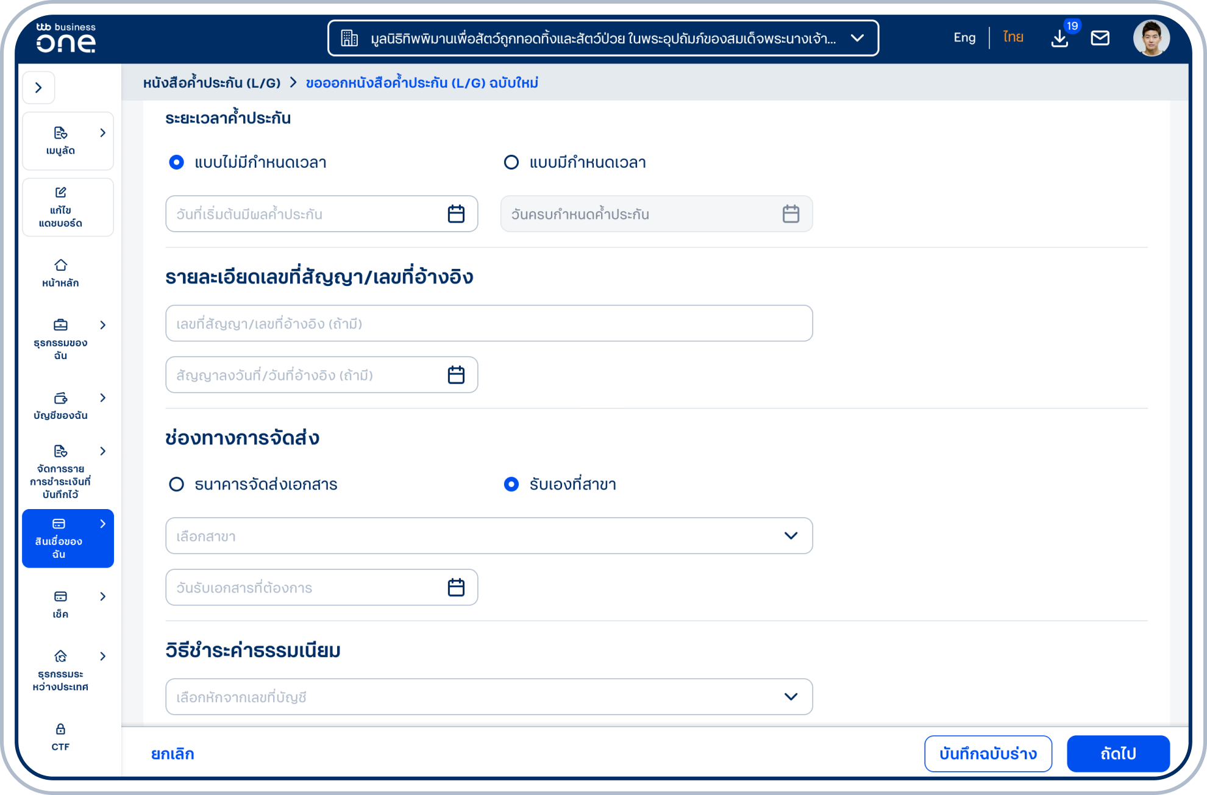Click วันที่เริ่มต้นมีผลค้ำประกัน date field
1207x795 pixels.
(321, 214)
